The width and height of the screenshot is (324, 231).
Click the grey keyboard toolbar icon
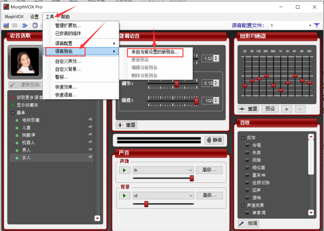[x=14, y=25]
